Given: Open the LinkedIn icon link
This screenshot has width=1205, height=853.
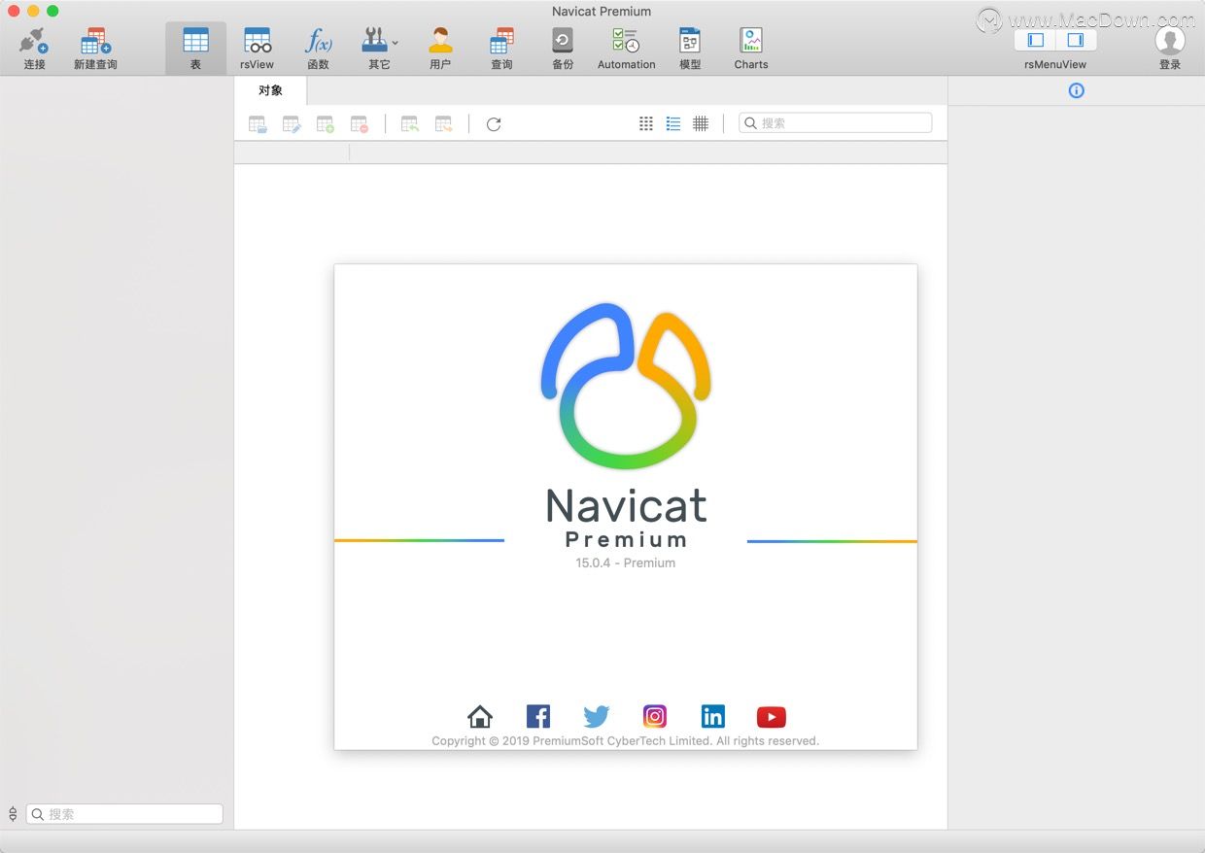Looking at the screenshot, I should tap(713, 717).
